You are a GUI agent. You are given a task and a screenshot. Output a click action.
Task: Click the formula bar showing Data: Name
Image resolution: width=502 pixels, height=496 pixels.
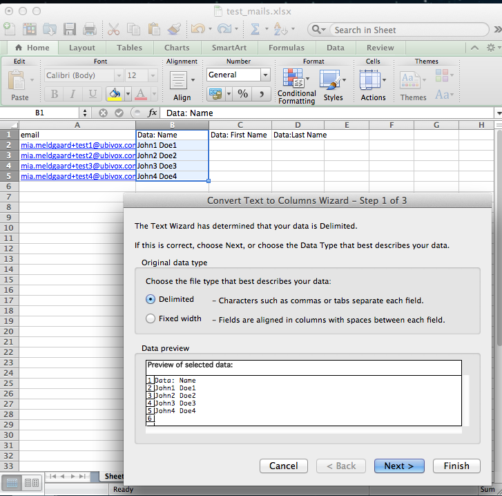pyautogui.click(x=327, y=113)
